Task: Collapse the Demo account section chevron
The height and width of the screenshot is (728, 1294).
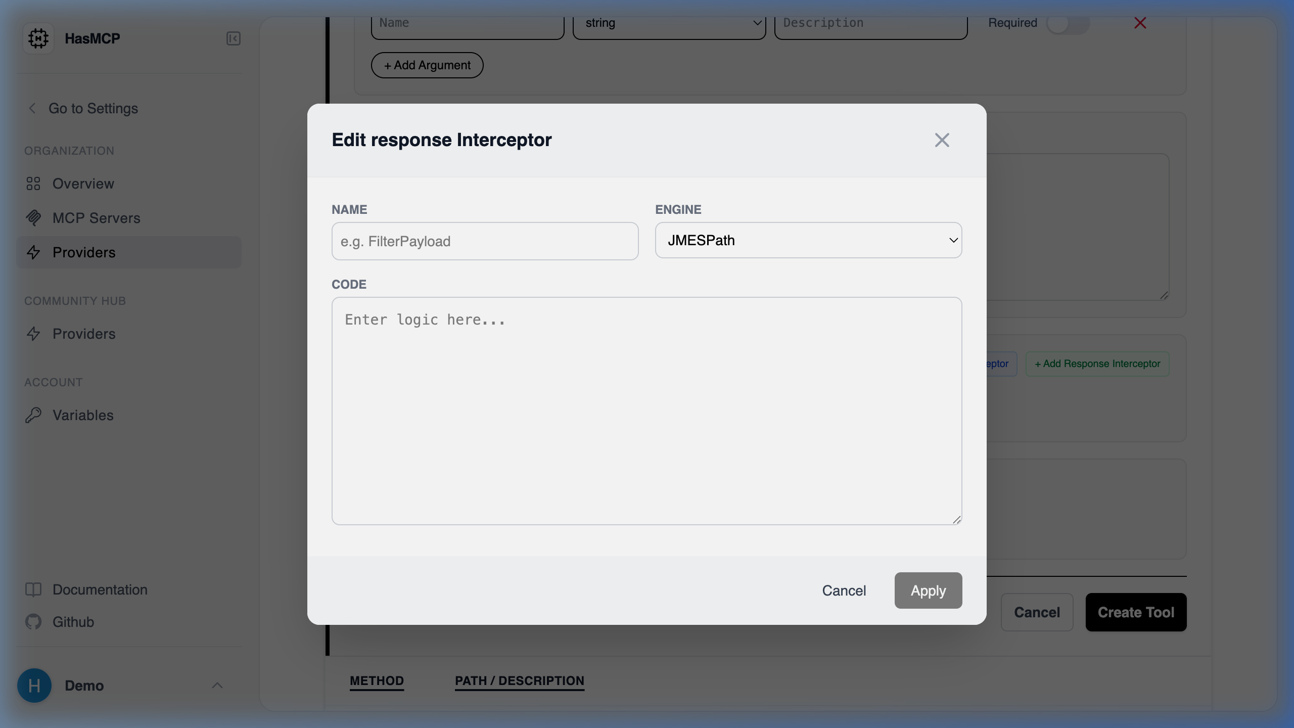Action: [x=217, y=685]
